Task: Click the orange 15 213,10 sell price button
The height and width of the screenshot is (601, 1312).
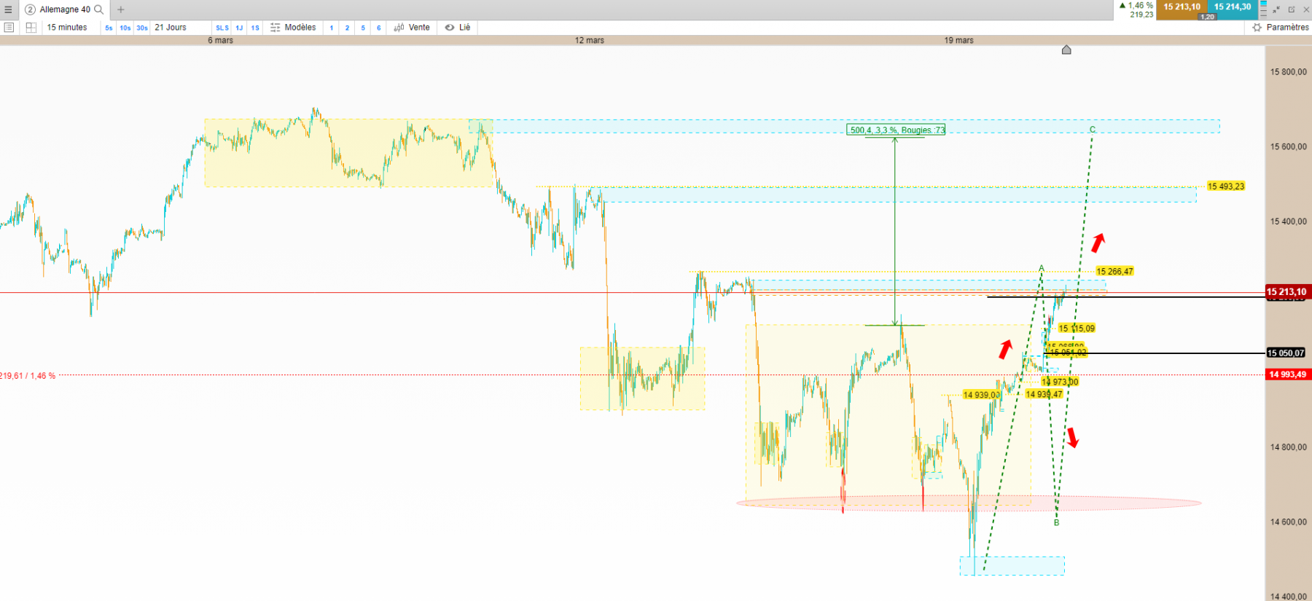Action: tap(1182, 7)
